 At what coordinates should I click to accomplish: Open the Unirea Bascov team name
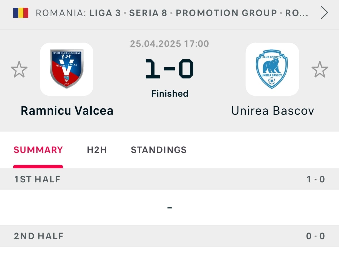click(273, 111)
